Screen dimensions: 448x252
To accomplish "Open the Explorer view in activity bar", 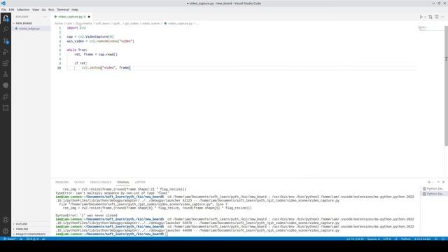I will pos(6,19).
